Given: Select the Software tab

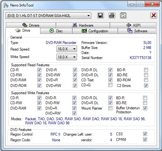Looking at the screenshot, I should click(137, 31).
